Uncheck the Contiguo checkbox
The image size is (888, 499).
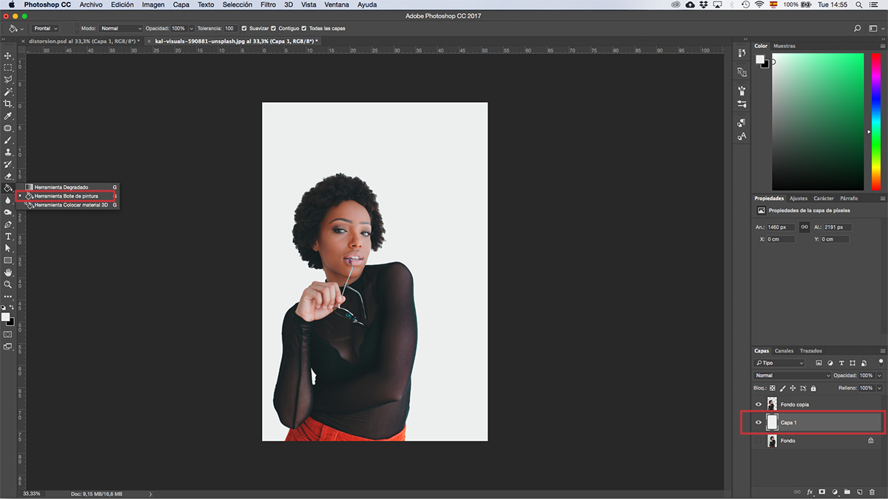pos(274,28)
